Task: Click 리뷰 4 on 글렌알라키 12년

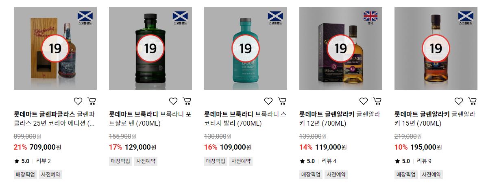Action: pos(329,161)
